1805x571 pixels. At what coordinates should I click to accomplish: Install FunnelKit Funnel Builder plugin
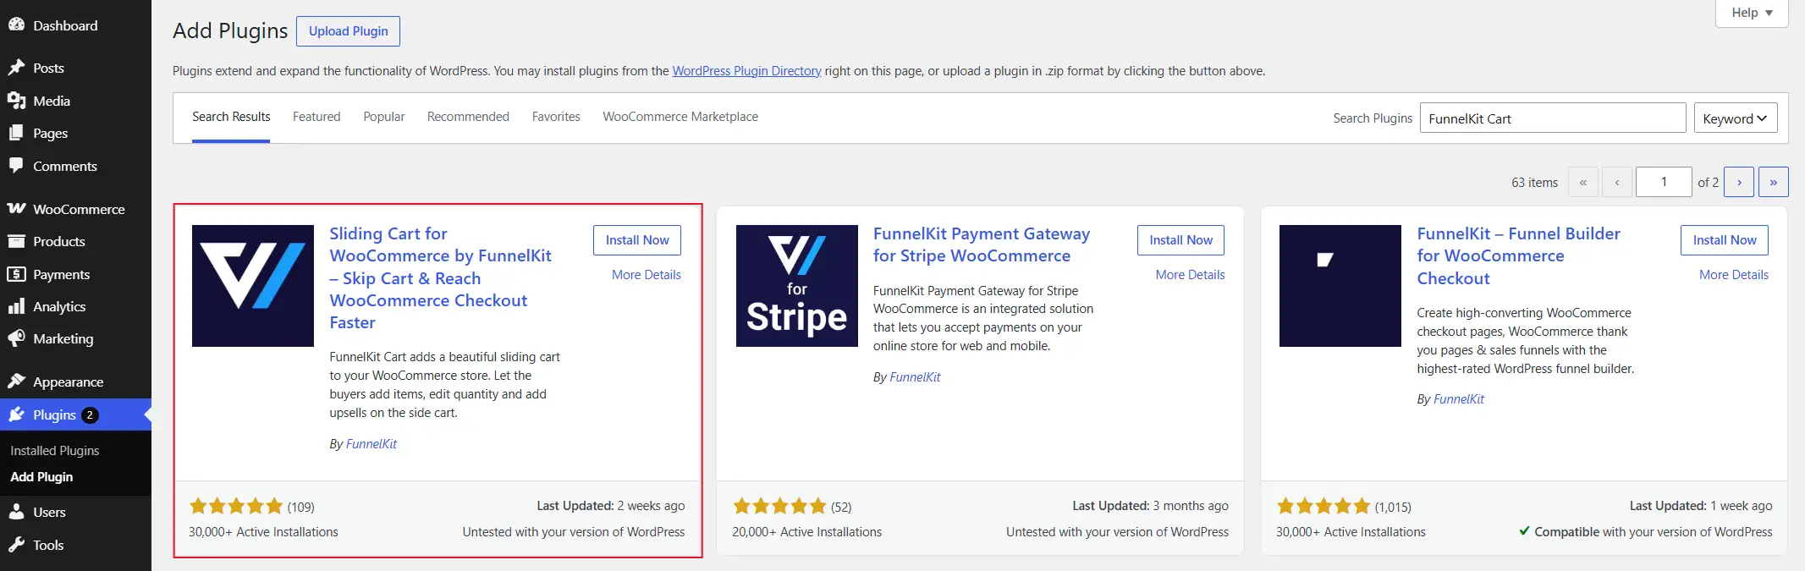click(1725, 240)
